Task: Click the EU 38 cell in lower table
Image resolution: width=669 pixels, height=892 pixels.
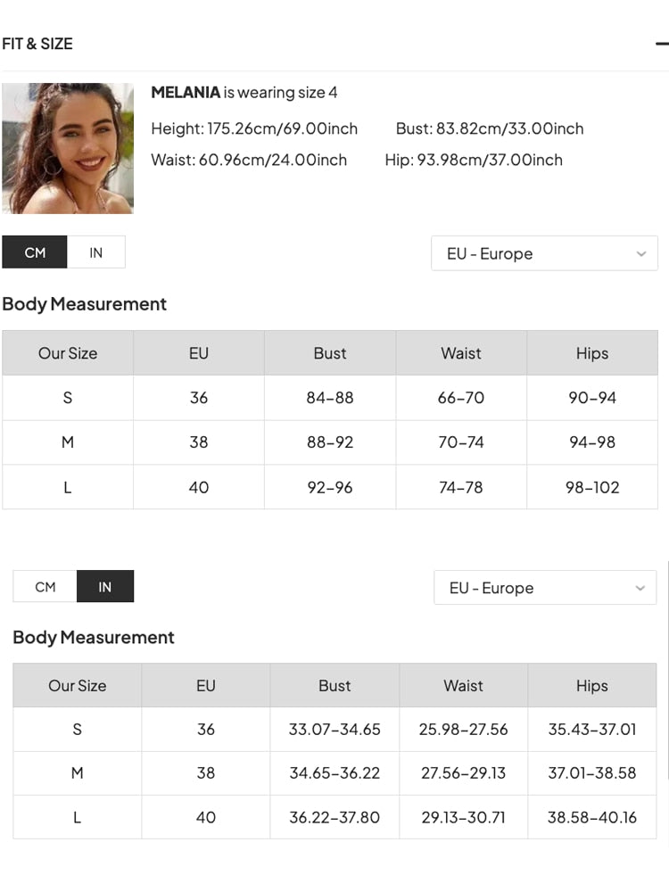Action: point(206,773)
